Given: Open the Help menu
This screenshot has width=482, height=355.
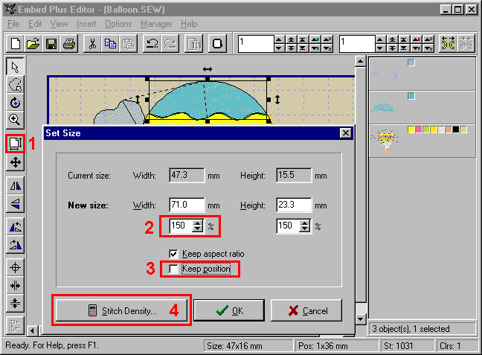Looking at the screenshot, I should 189,24.
